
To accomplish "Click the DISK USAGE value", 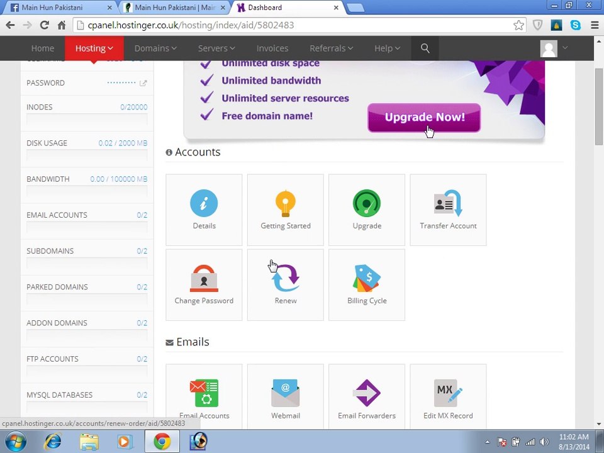I will point(123,143).
